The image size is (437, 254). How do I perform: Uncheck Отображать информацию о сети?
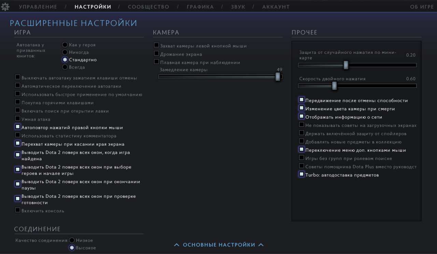[x=301, y=117]
